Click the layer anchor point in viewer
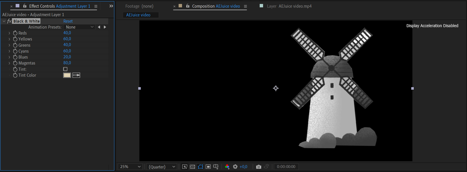Image resolution: width=467 pixels, height=172 pixels. click(276, 88)
